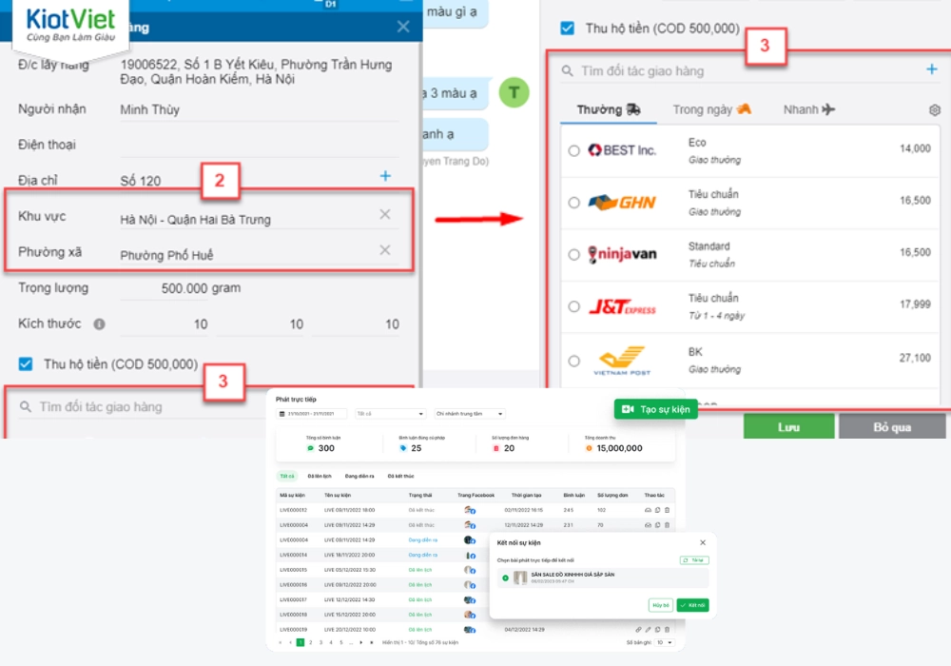Switch to the Trong ngày shipping tab
The image size is (951, 666).
(x=712, y=109)
